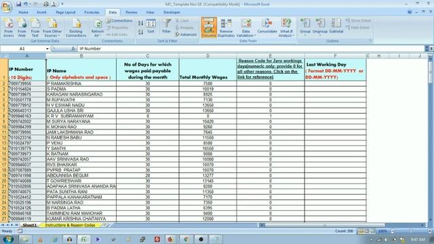Click the Insert Function fx button

[x=73, y=49]
